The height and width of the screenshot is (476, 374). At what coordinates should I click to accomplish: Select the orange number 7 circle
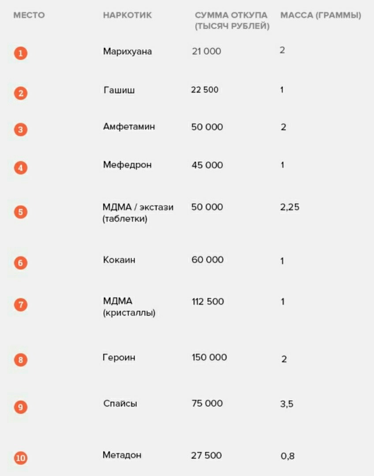[20, 305]
